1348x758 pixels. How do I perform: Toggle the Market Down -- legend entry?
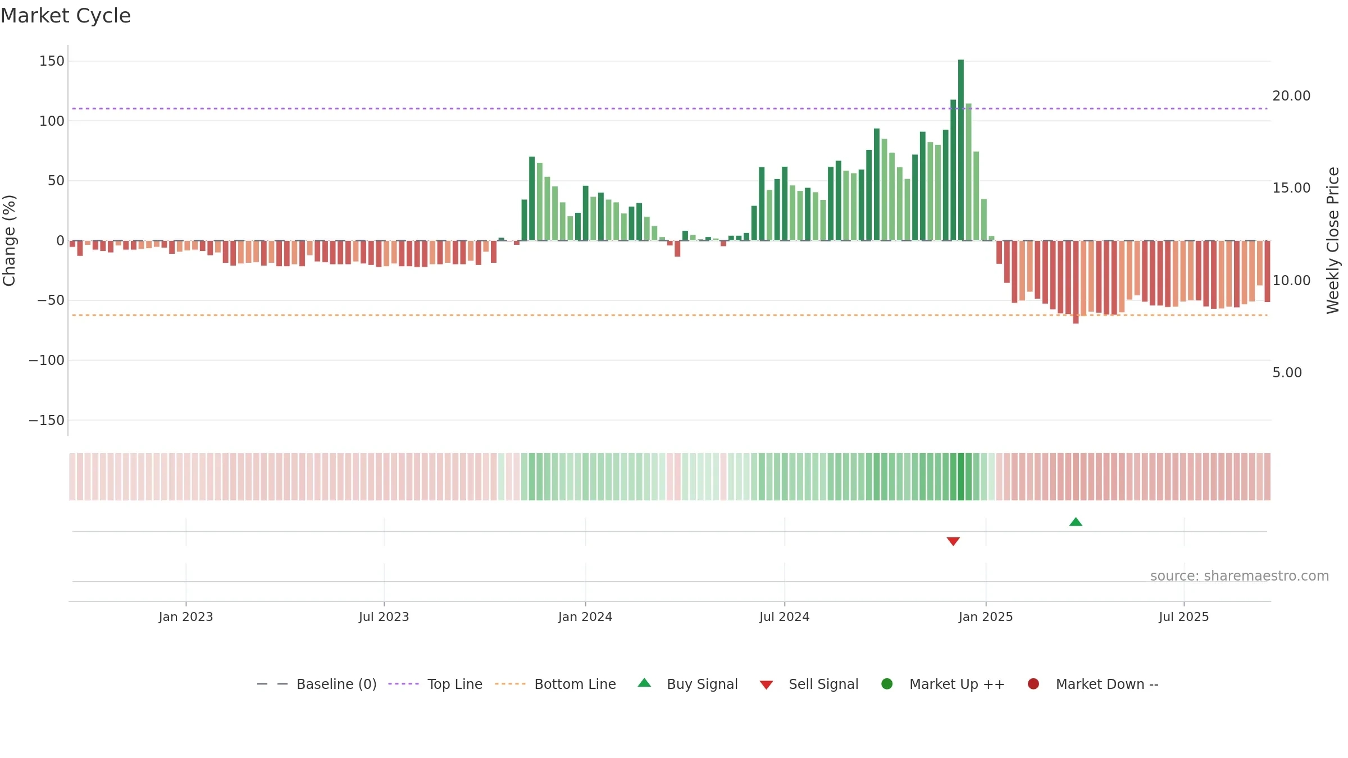tap(1093, 684)
